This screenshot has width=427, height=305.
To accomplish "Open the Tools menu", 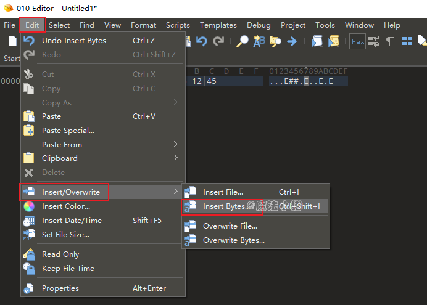I will 325,25.
